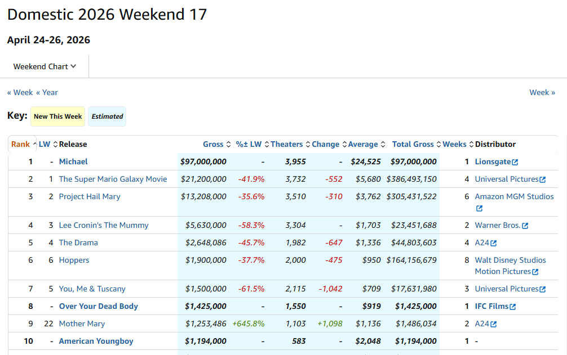Go to next Week link at right
567x355 pixels.
tap(542, 92)
